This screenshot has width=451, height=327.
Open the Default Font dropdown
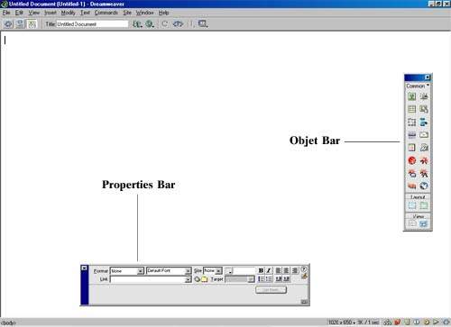[x=169, y=271]
